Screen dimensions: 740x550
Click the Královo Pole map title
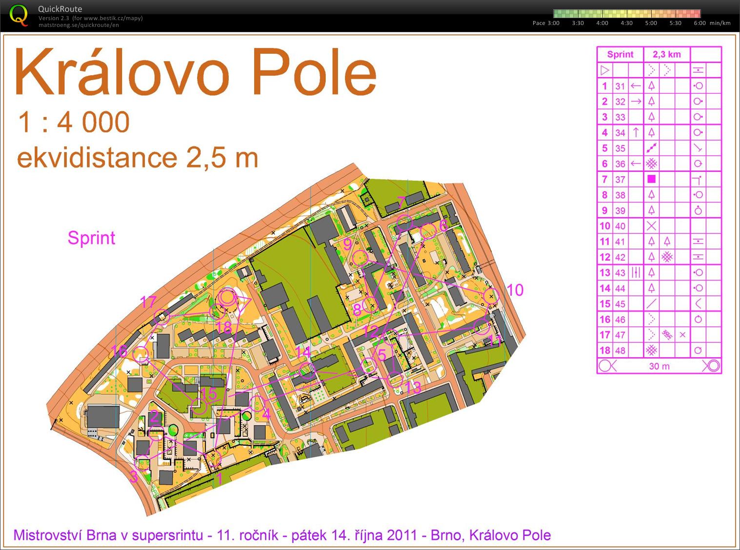click(196, 73)
